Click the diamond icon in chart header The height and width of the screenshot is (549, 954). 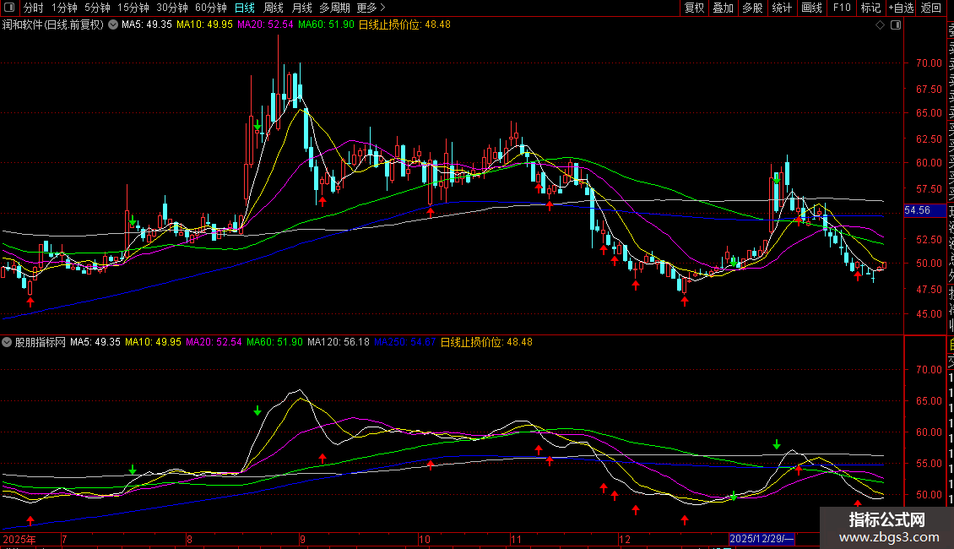click(880, 25)
